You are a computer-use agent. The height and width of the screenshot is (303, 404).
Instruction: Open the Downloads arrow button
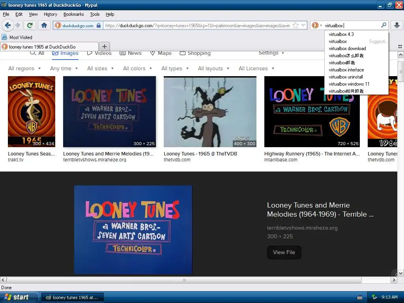tap(397, 25)
